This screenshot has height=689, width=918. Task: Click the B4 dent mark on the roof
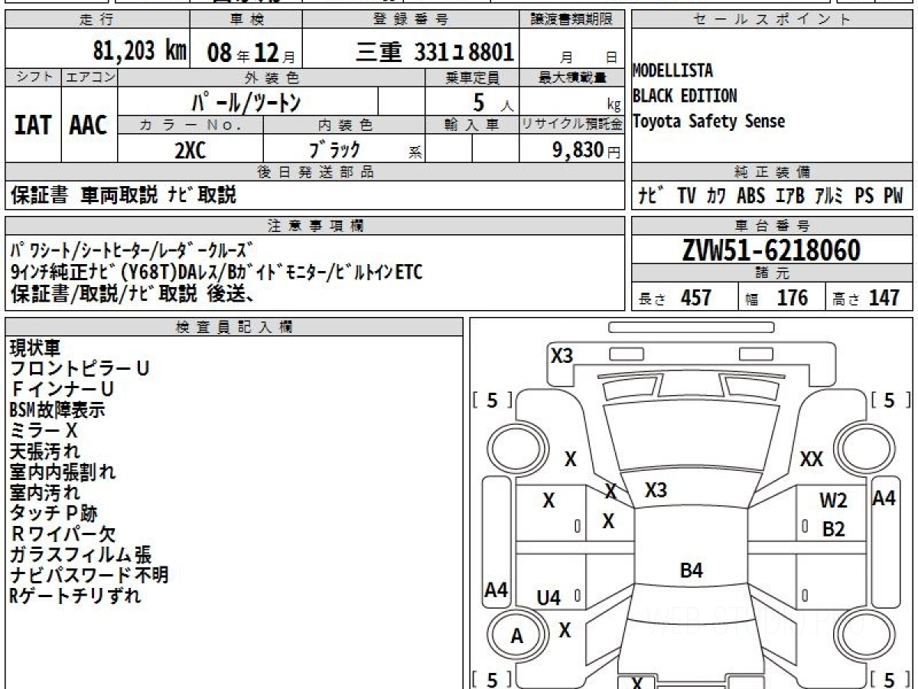tap(691, 570)
